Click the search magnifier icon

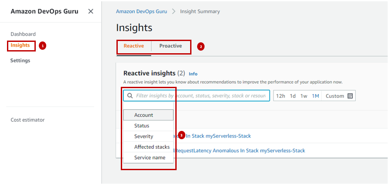click(130, 96)
